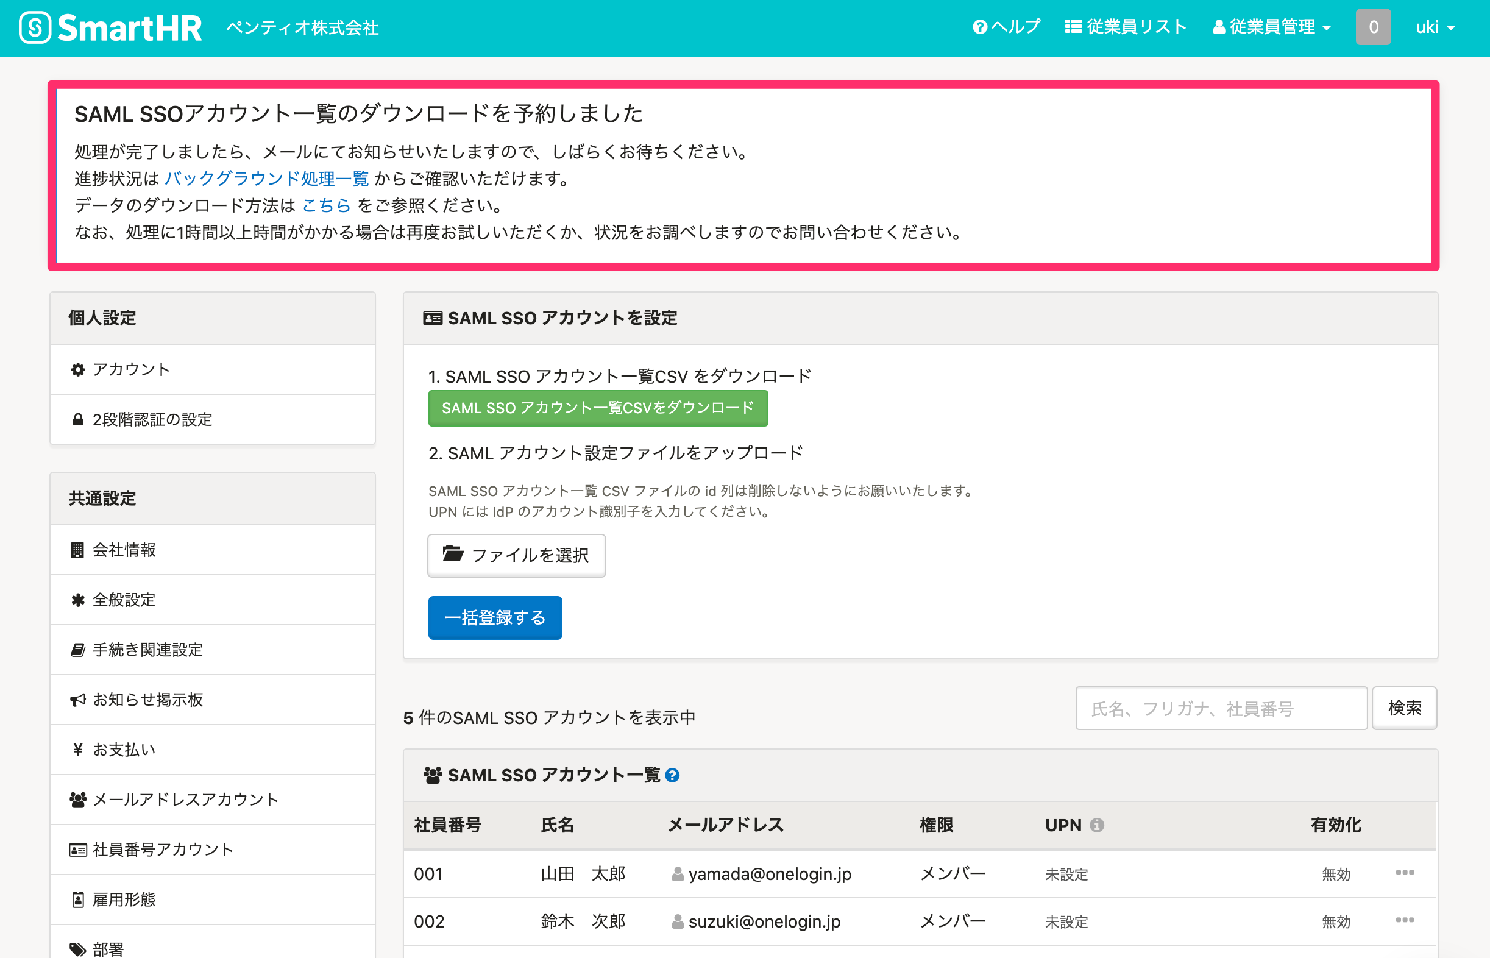Screen dimensions: 1490x958
Task: Open メールアドレスアカウント sidebar item
Action: (x=213, y=800)
